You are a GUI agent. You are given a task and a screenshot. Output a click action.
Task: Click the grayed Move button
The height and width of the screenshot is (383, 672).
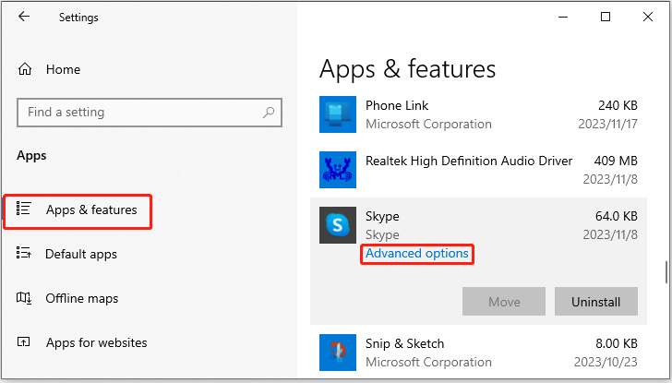(504, 302)
